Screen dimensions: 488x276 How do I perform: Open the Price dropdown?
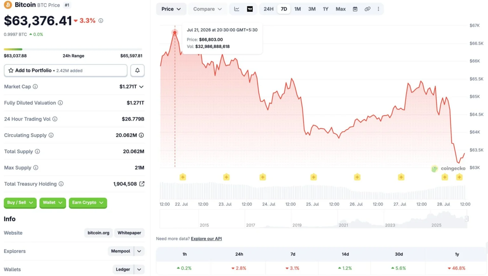[171, 9]
